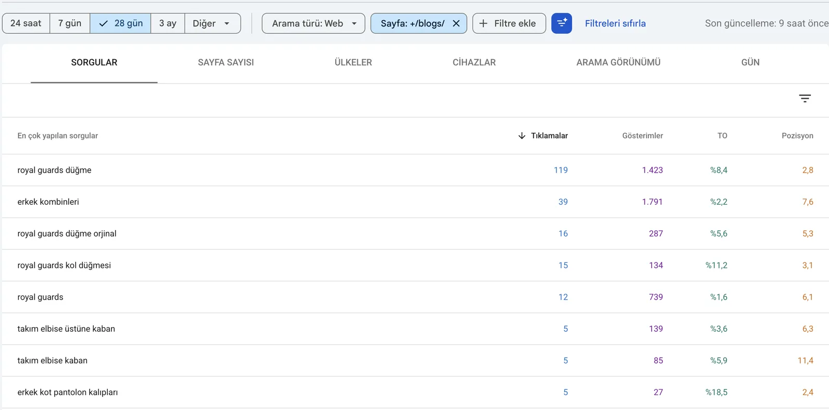Sort by the TO column header
The height and width of the screenshot is (410, 829).
[x=722, y=136]
